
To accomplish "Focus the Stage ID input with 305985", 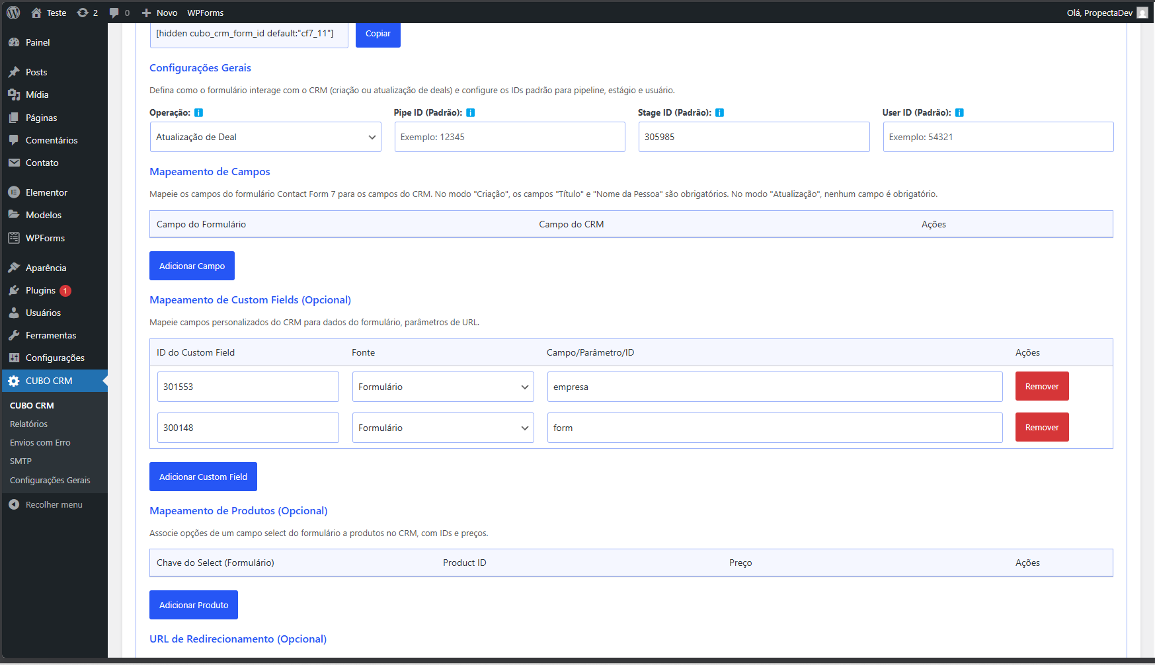I will tap(754, 137).
